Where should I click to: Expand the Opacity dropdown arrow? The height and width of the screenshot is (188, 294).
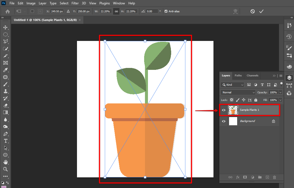(x=280, y=92)
